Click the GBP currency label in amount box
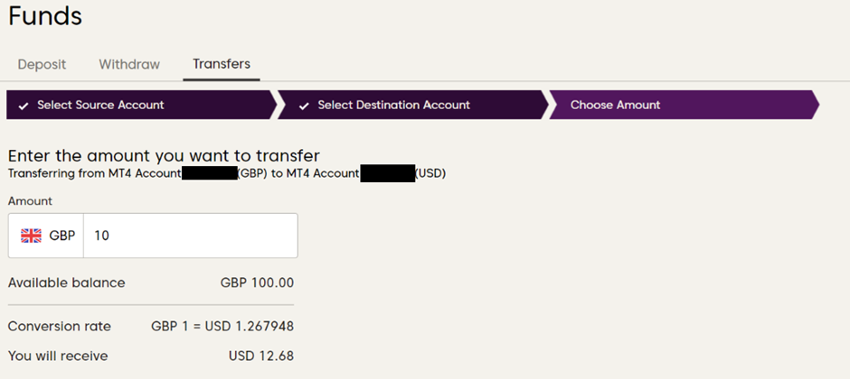This screenshot has width=850, height=379. point(62,236)
